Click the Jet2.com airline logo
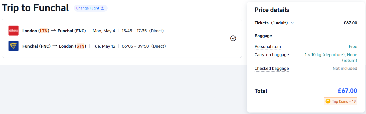366x114 pixels. 14,31
